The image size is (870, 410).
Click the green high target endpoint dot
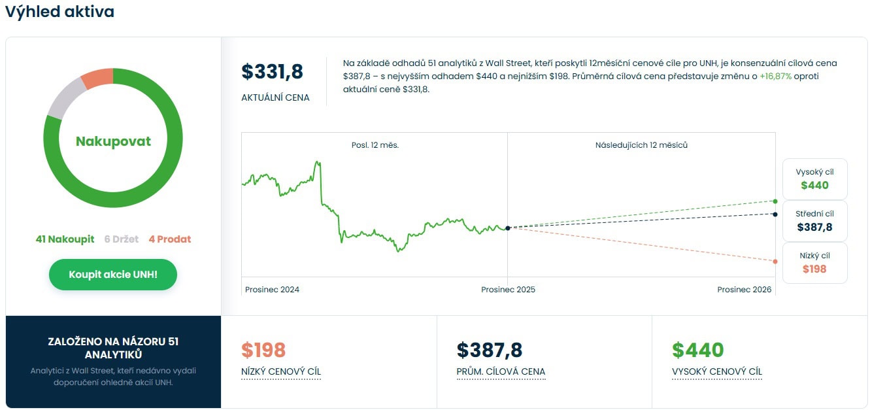click(x=775, y=201)
